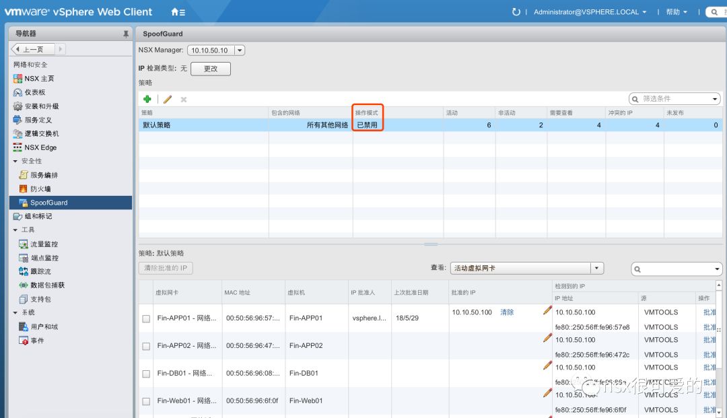Check the Fin-DB01 row checkbox
This screenshot has height=418, width=727.
pyautogui.click(x=146, y=374)
